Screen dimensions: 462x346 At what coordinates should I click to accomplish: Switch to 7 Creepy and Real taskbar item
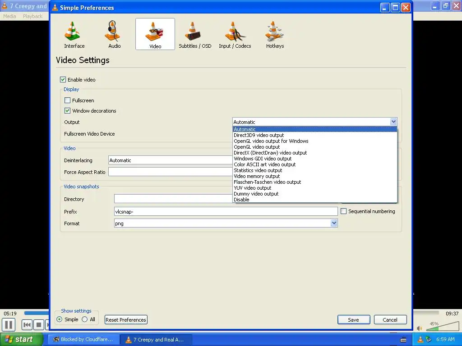157,340
